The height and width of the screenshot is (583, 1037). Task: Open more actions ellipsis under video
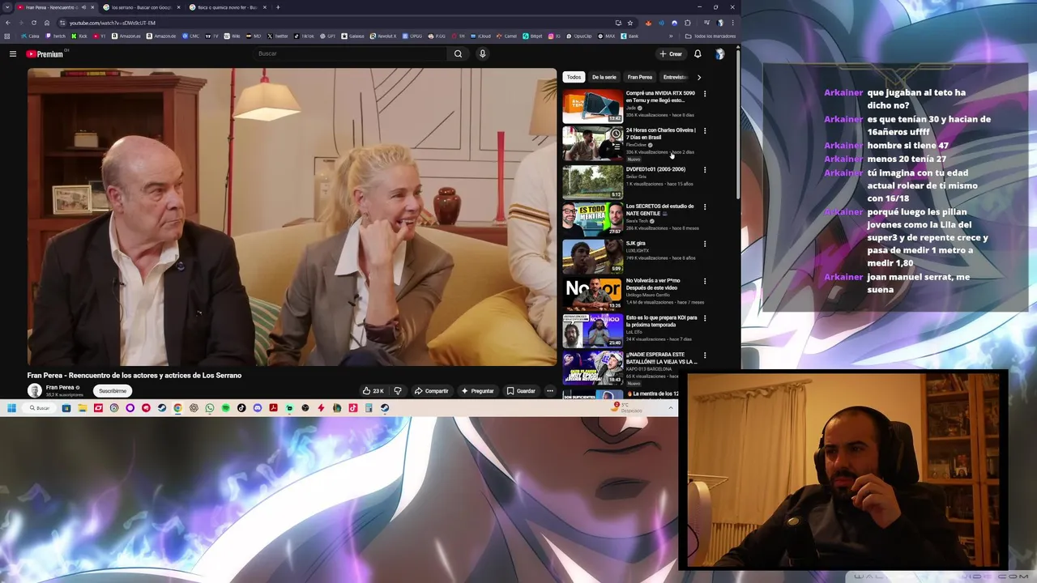pyautogui.click(x=549, y=391)
